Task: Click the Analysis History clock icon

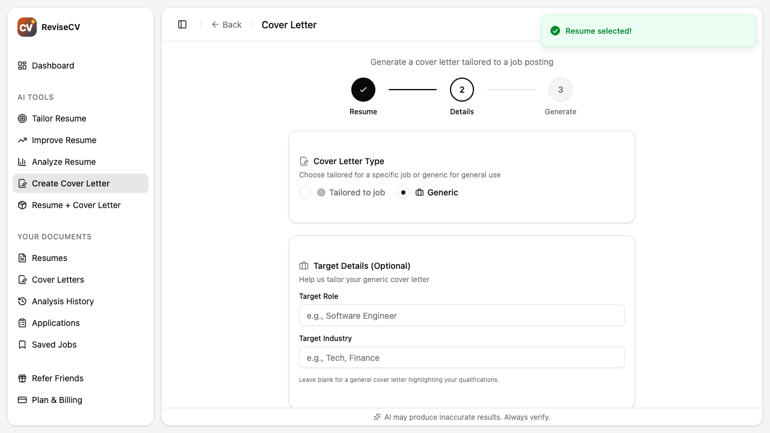Action: click(22, 301)
